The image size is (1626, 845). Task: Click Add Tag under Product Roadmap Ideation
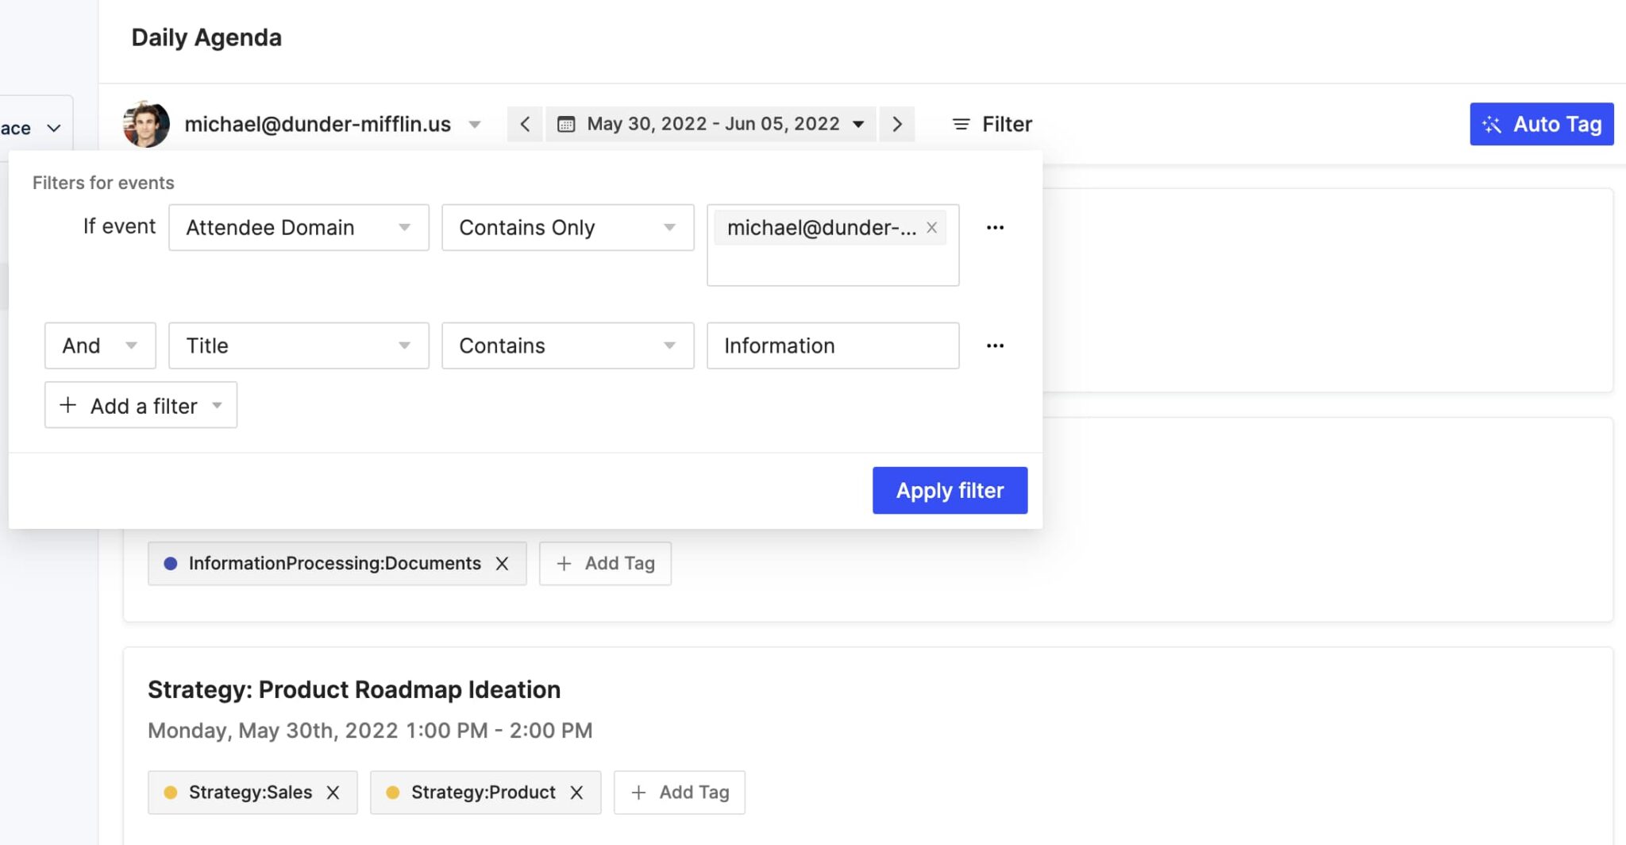[679, 792]
